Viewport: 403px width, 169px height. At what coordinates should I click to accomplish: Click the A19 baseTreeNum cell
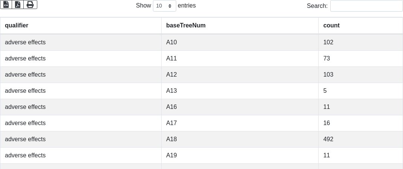[171, 155]
